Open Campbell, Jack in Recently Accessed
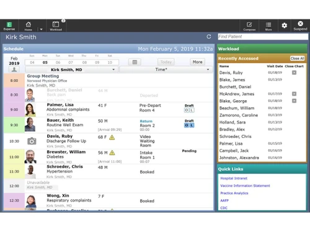The width and height of the screenshot is (310, 232). pos(234,151)
